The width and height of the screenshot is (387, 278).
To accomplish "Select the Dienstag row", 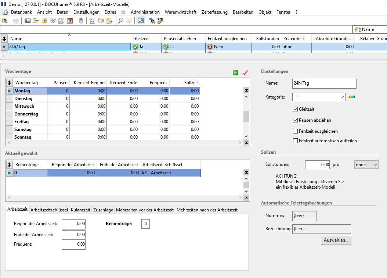I will (x=103, y=99).
